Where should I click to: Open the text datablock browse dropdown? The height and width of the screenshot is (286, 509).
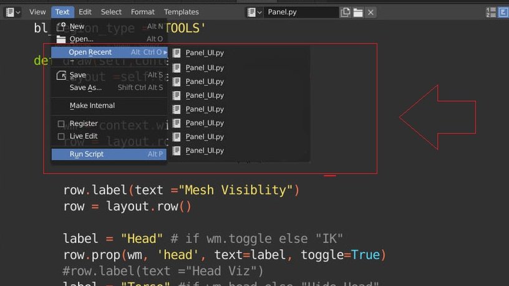coord(254,12)
